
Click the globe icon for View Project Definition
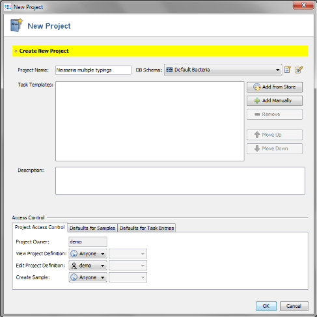pos(74,253)
